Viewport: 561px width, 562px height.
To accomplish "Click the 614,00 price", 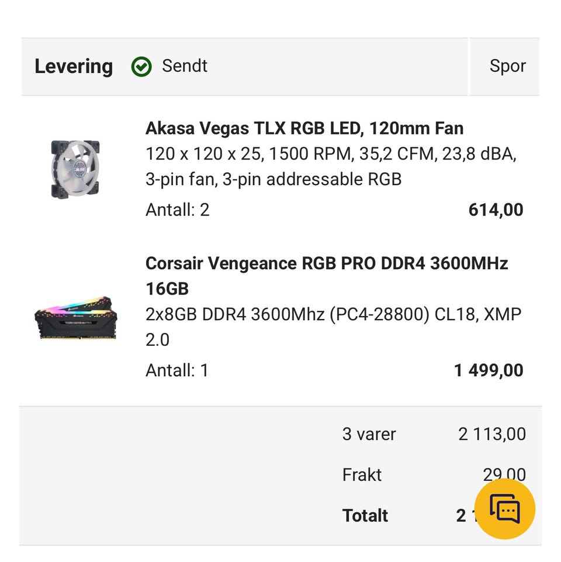I will (496, 210).
